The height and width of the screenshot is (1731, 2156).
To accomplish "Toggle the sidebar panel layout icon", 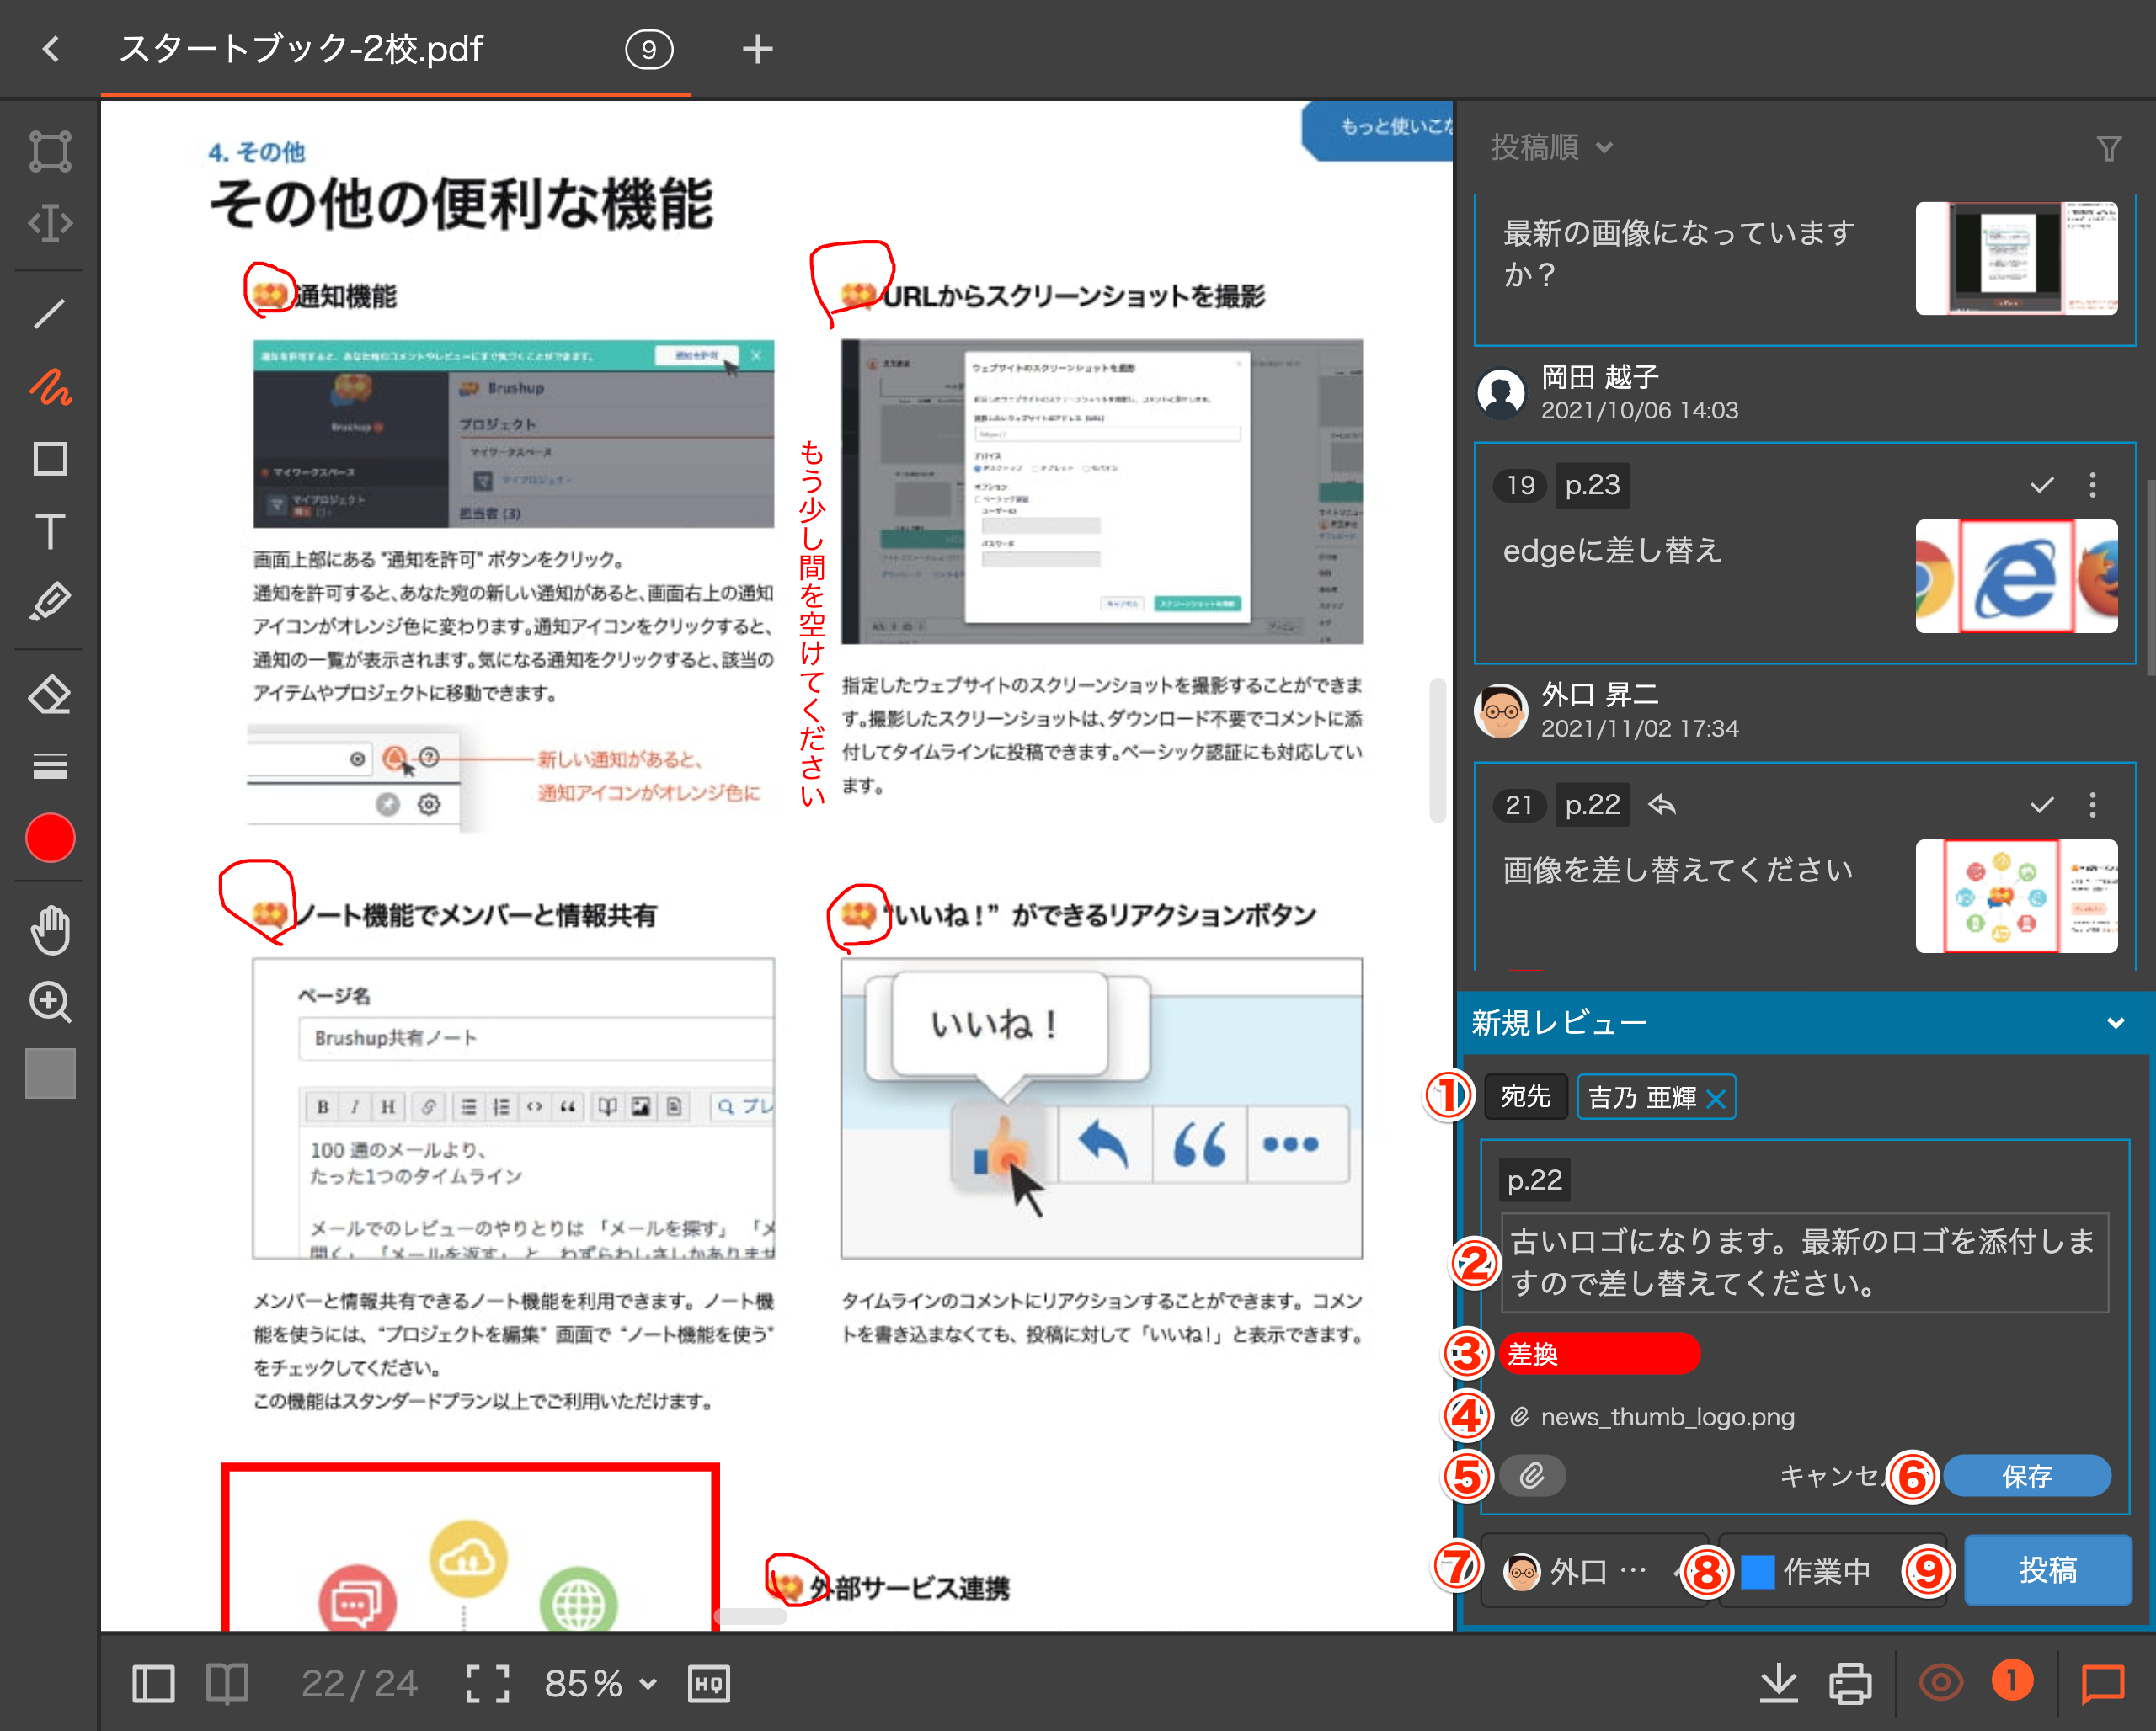I will click(x=153, y=1684).
